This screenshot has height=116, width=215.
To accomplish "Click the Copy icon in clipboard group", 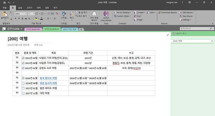I will click(x=10, y=16).
